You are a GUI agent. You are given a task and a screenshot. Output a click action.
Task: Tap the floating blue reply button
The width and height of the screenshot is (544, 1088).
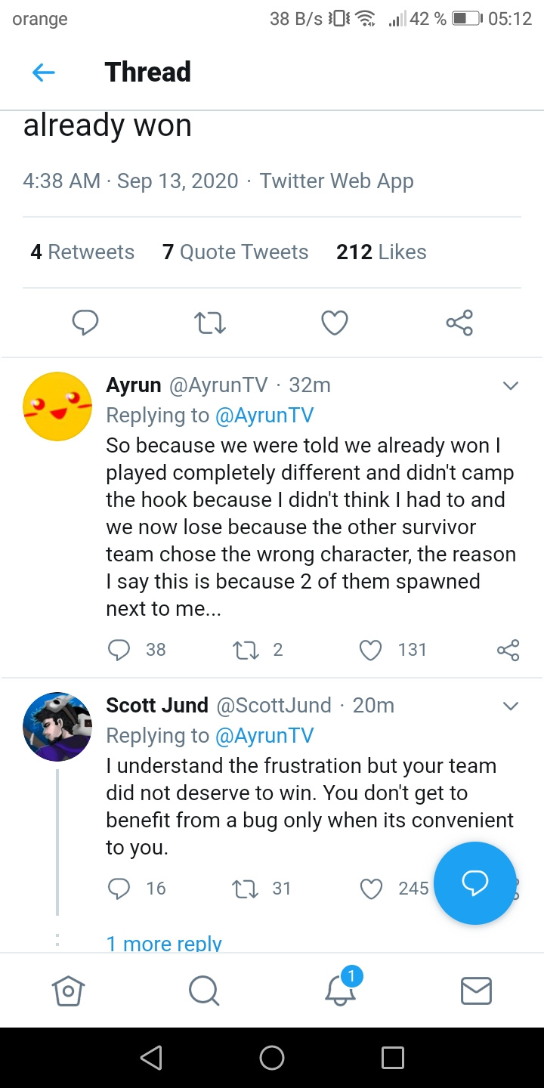[474, 883]
